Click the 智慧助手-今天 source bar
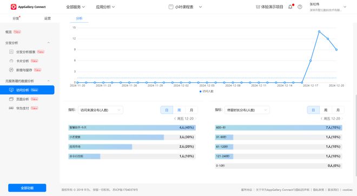Viewport: 357px width, 196px height. (x=132, y=128)
